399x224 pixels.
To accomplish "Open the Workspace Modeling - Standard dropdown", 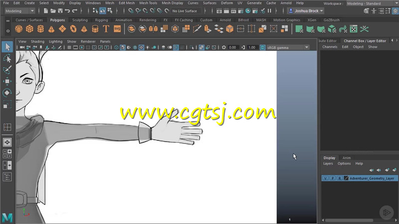I will tap(372, 3).
